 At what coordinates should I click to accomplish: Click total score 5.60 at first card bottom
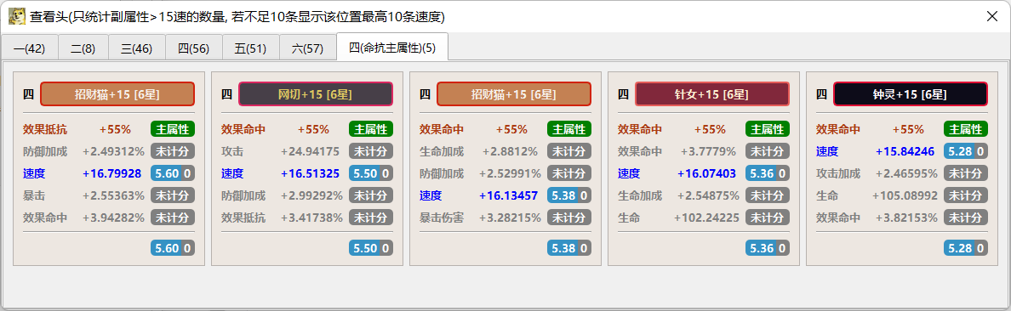173,248
